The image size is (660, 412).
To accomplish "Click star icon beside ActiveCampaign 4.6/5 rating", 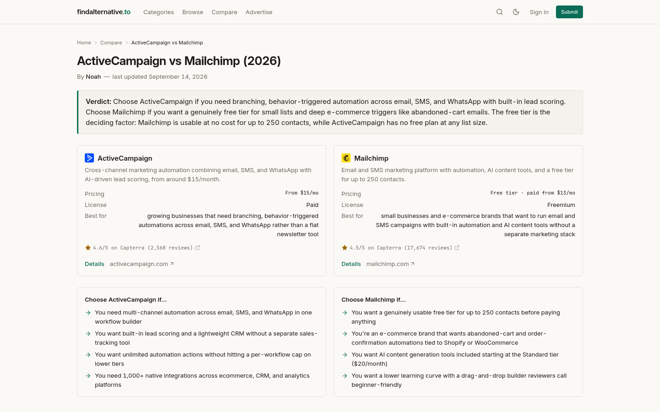I will (88, 248).
